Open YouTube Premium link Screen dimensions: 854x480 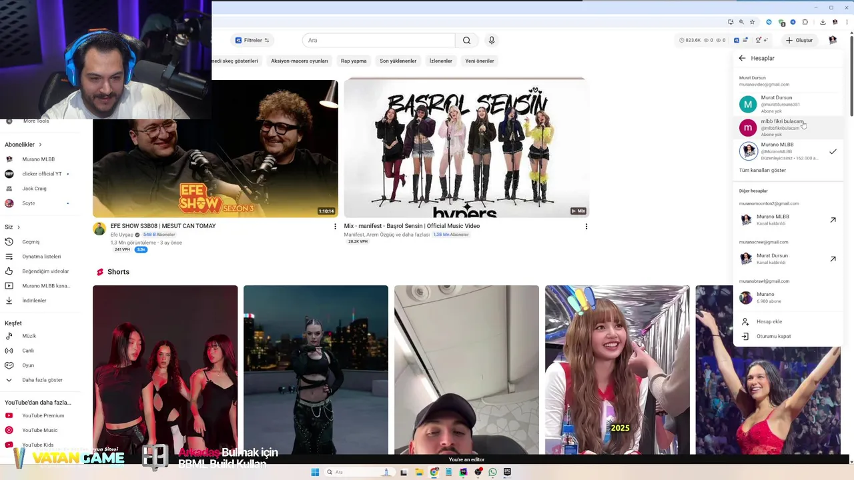coord(43,415)
